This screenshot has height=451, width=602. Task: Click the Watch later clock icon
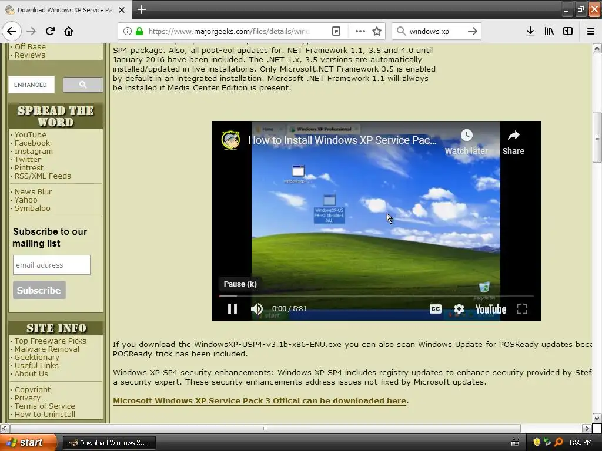tap(466, 135)
